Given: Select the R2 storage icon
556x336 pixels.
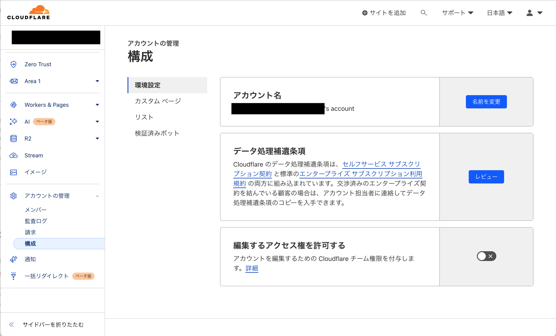Looking at the screenshot, I should tap(13, 138).
